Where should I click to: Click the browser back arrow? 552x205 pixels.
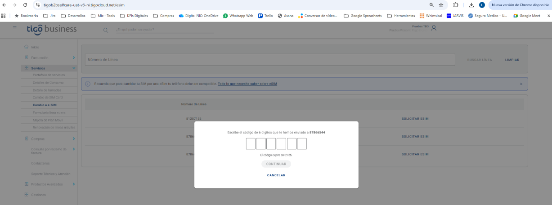pos(4,5)
